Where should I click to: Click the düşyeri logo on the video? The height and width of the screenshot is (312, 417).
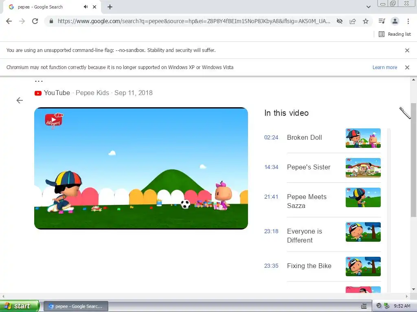pos(54,121)
